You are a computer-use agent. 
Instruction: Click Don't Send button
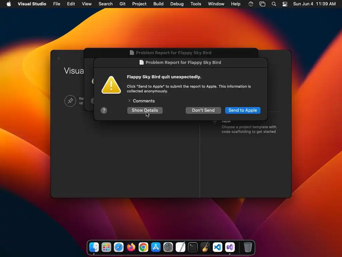coord(203,110)
